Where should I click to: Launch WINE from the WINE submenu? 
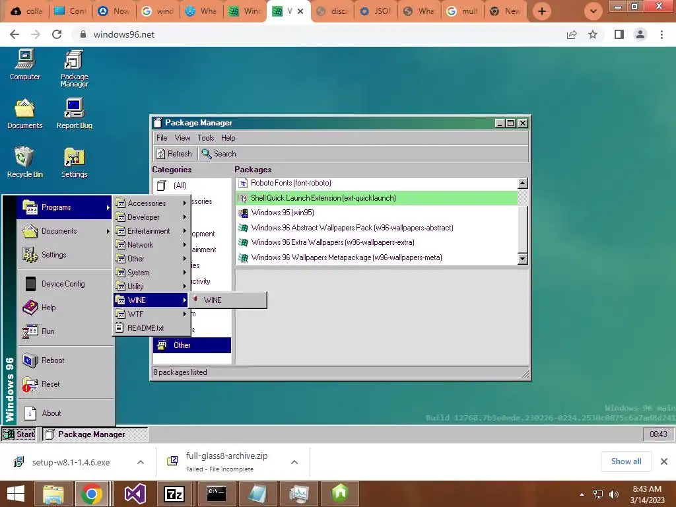coord(228,300)
